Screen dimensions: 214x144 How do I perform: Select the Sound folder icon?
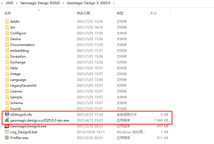[x=7, y=109]
